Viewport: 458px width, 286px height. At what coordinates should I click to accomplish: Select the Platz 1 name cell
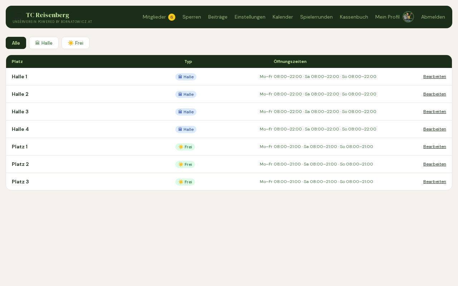pos(20,147)
